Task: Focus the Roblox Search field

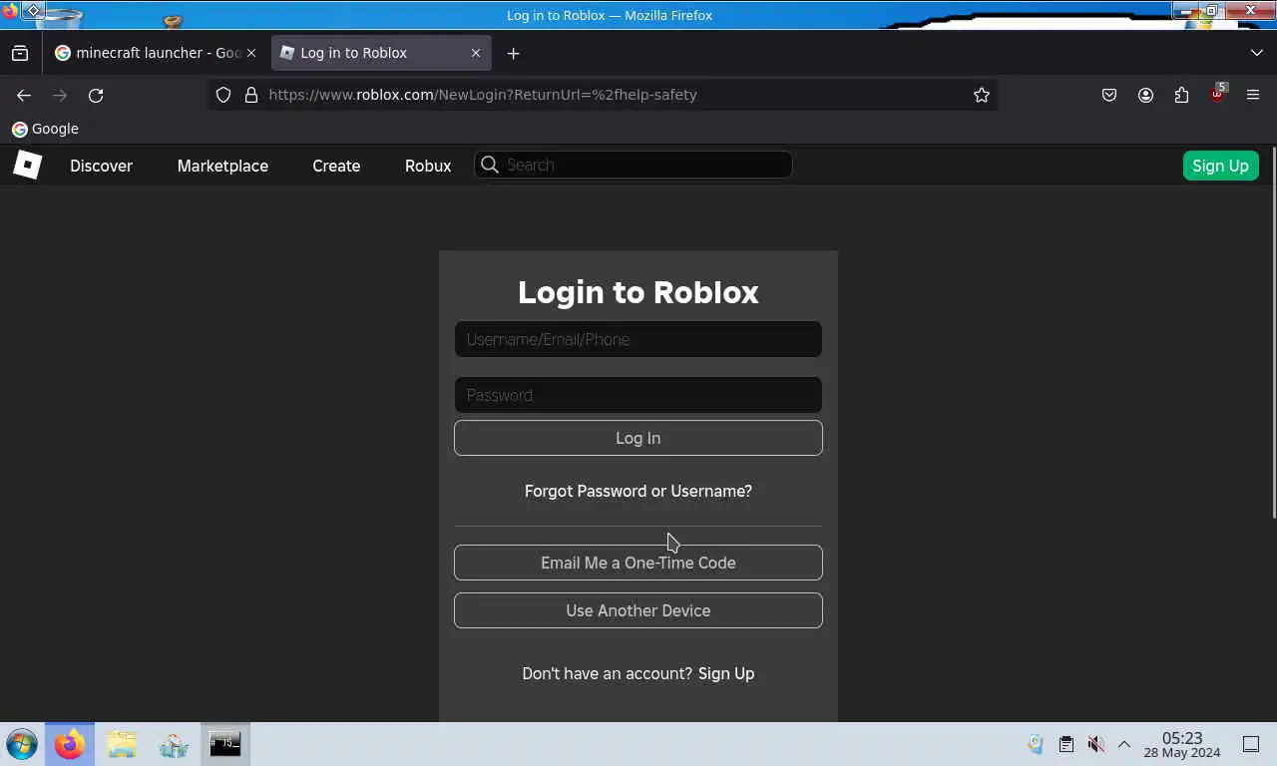Action: (x=634, y=165)
